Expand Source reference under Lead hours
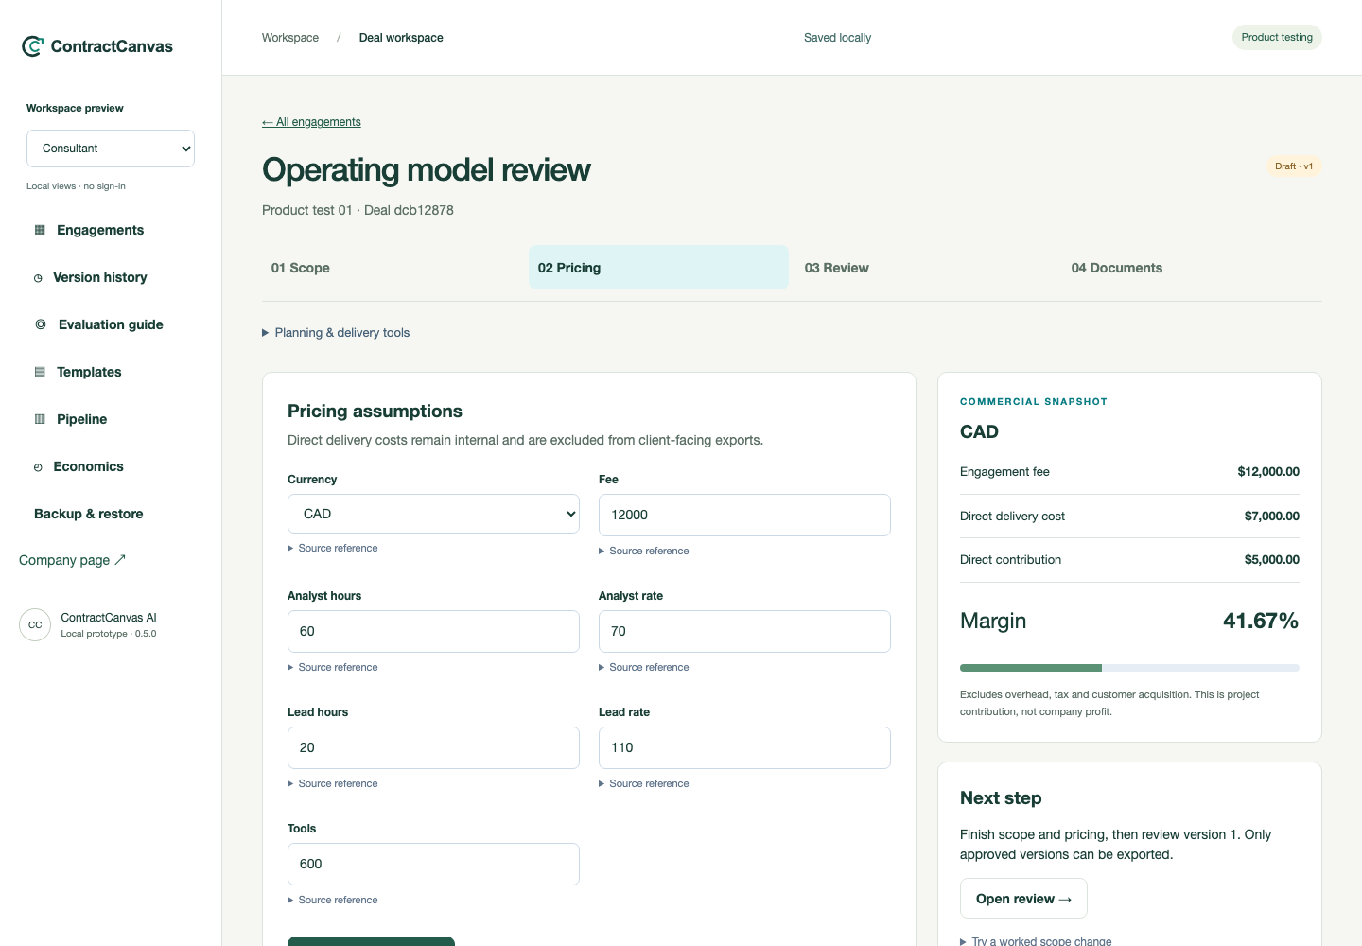The image size is (1362, 946). (x=333, y=784)
